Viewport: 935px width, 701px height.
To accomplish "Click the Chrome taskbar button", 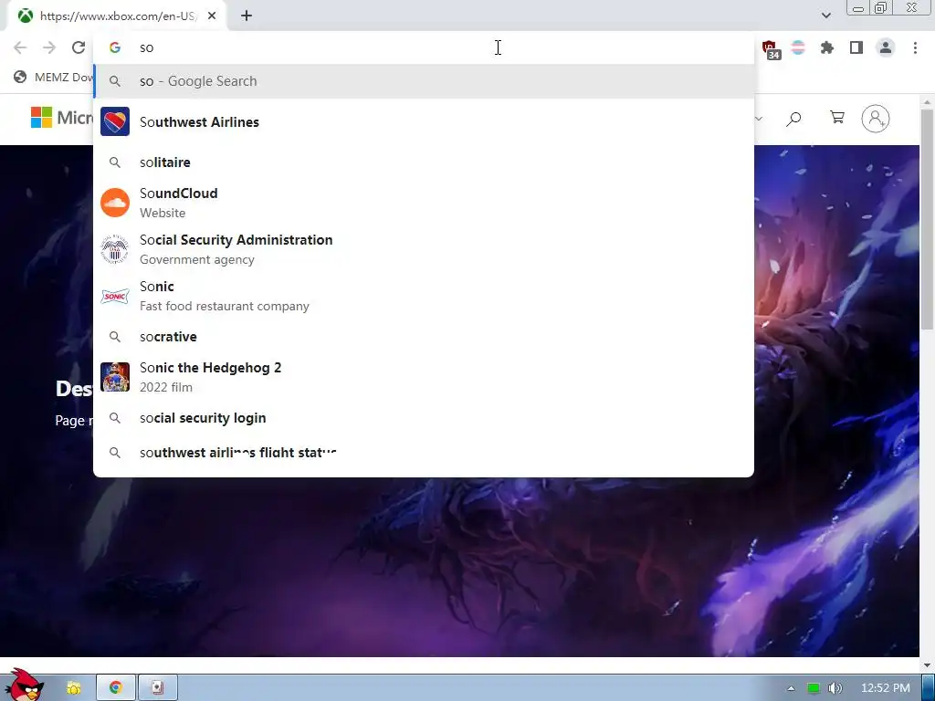I will [116, 688].
